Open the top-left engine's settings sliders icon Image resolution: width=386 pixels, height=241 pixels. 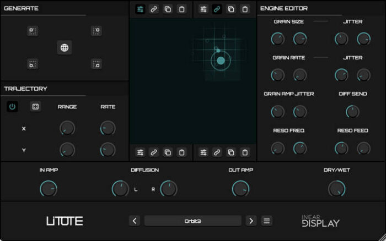140,9
